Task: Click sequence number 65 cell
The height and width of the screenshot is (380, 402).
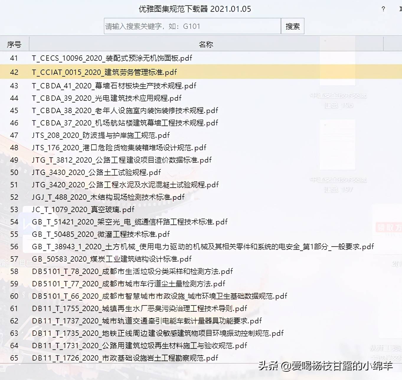Action: click(14, 358)
